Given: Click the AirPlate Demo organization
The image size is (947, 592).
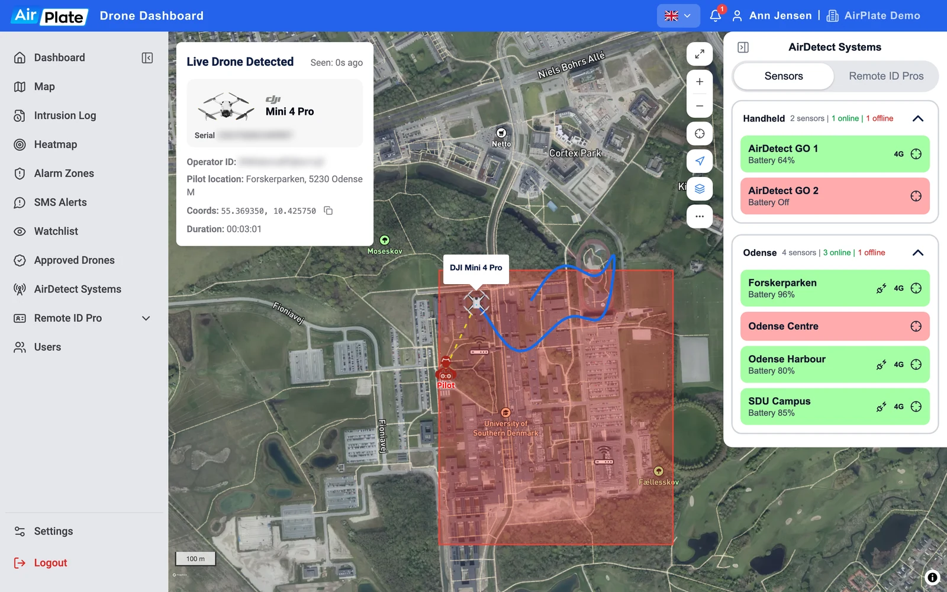Looking at the screenshot, I should click(x=873, y=16).
